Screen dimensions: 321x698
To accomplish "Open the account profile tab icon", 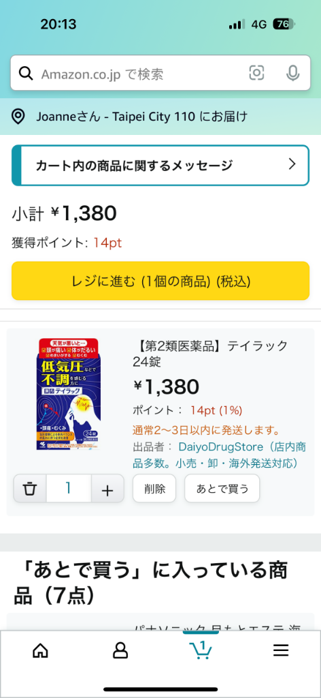I will 120,651.
